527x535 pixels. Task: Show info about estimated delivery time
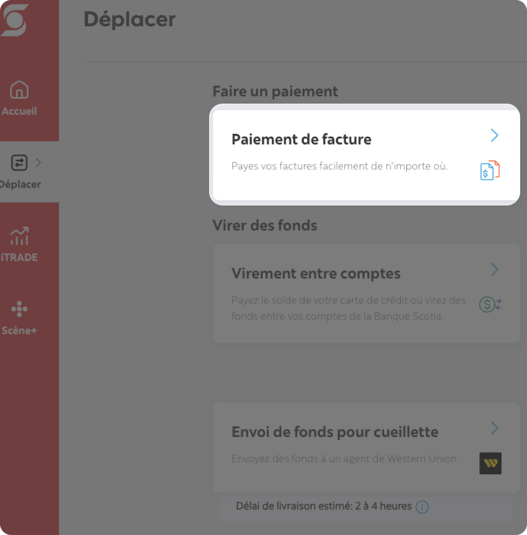click(422, 507)
